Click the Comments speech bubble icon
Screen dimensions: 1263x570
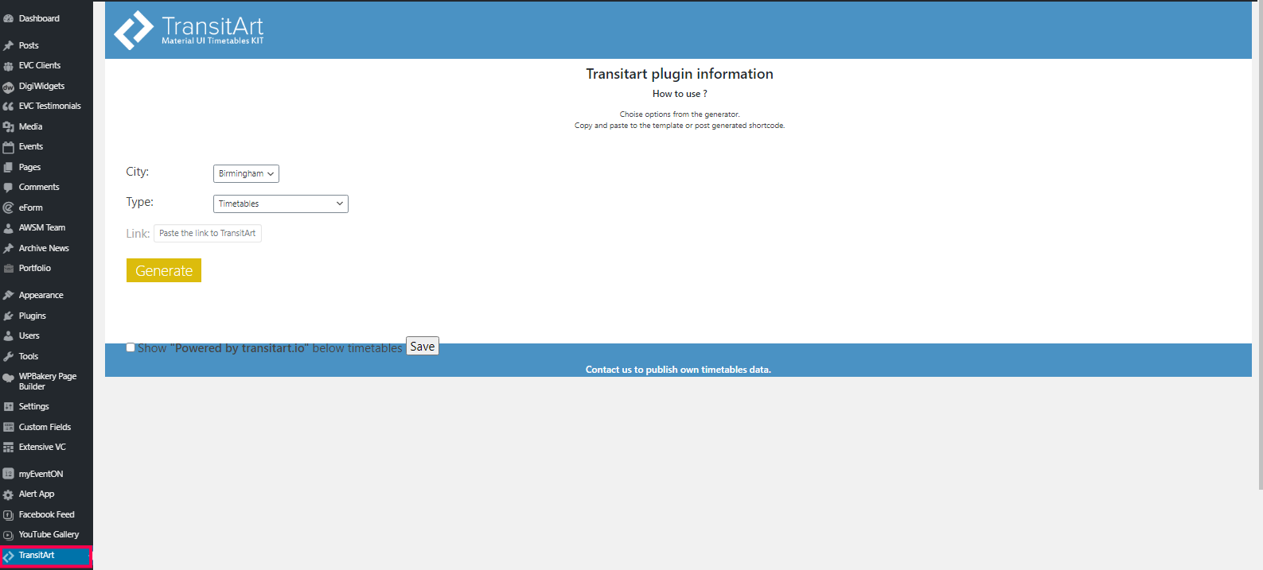(9, 188)
